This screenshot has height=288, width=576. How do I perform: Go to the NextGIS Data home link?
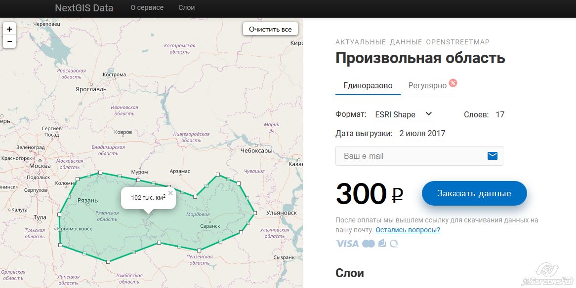pos(84,8)
